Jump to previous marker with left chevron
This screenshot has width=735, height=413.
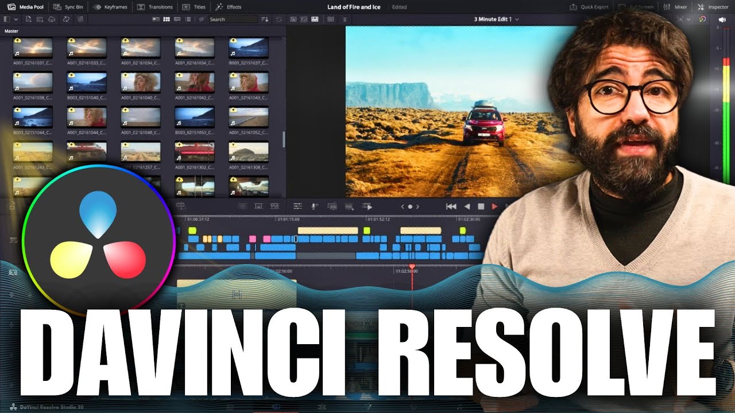[x=403, y=206]
